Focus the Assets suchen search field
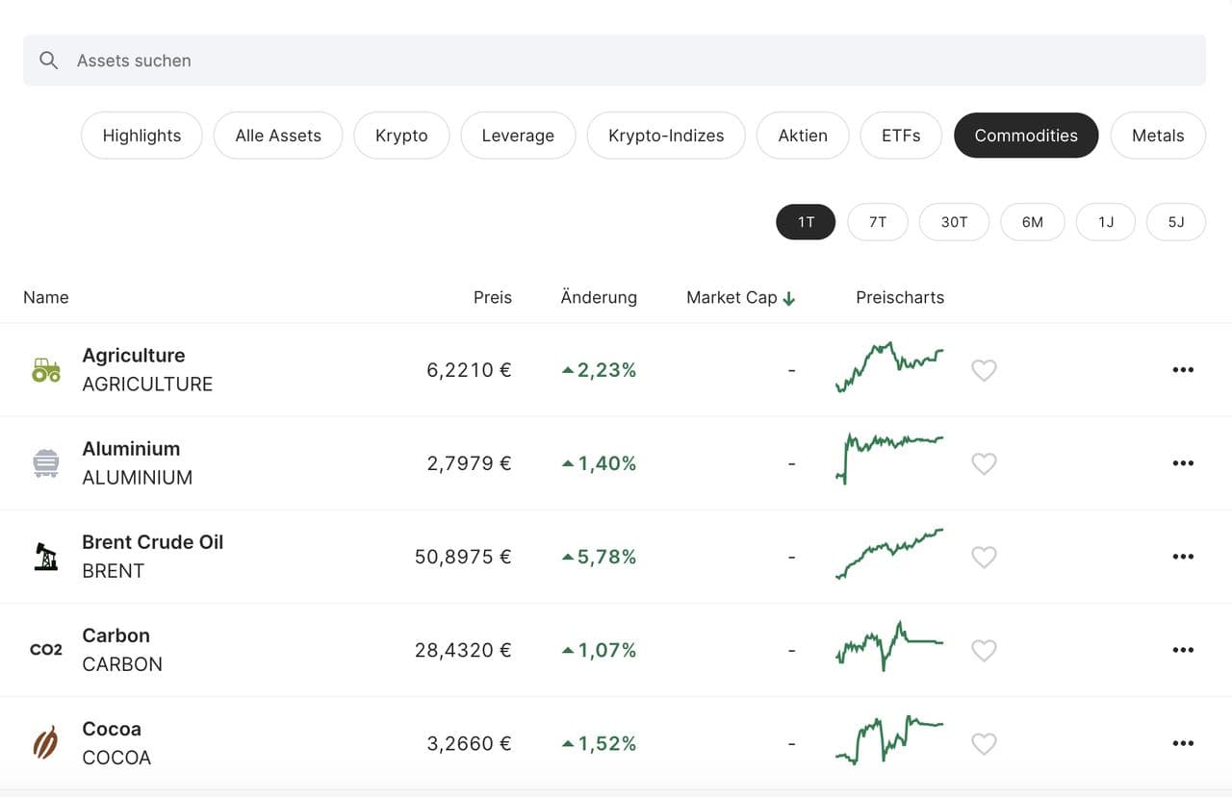 [x=616, y=61]
